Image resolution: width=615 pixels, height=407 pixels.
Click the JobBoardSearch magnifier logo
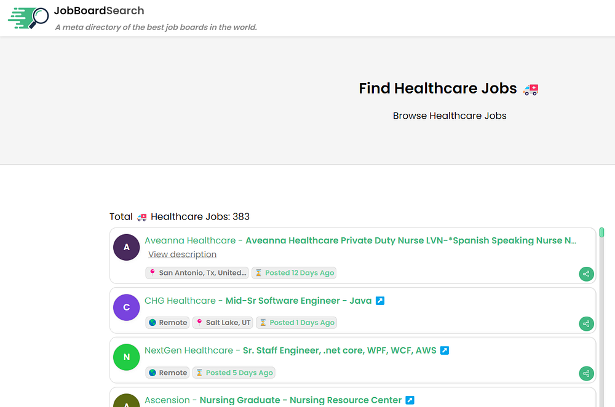[x=28, y=18]
